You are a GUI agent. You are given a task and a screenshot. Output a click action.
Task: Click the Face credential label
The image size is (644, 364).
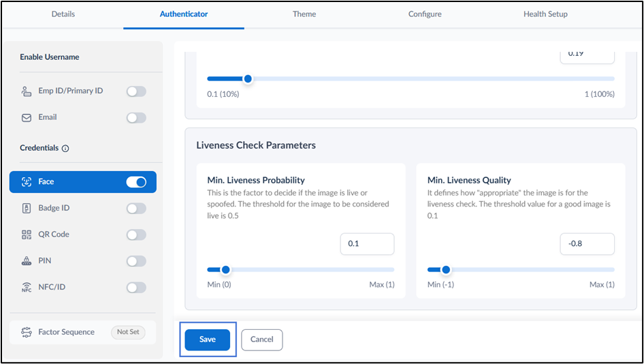[46, 182]
